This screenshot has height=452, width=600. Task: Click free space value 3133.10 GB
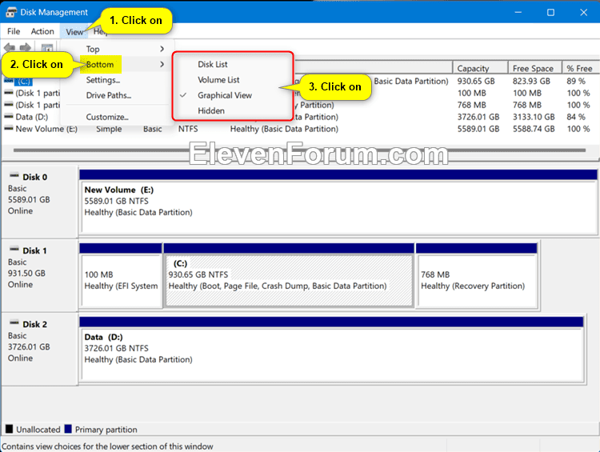tap(534, 117)
